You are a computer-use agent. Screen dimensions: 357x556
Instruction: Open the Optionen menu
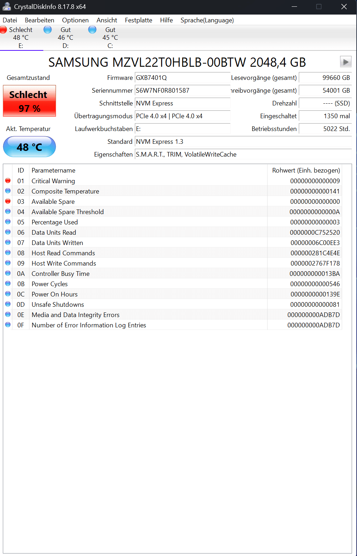tap(75, 20)
